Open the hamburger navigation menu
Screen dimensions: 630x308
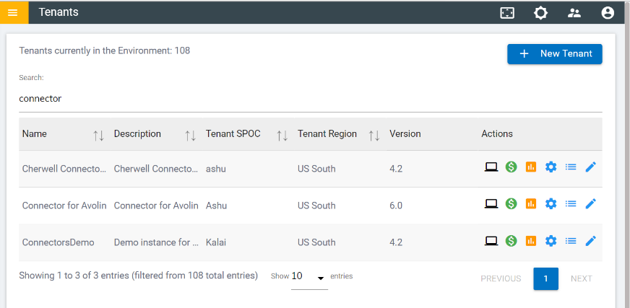click(x=13, y=12)
